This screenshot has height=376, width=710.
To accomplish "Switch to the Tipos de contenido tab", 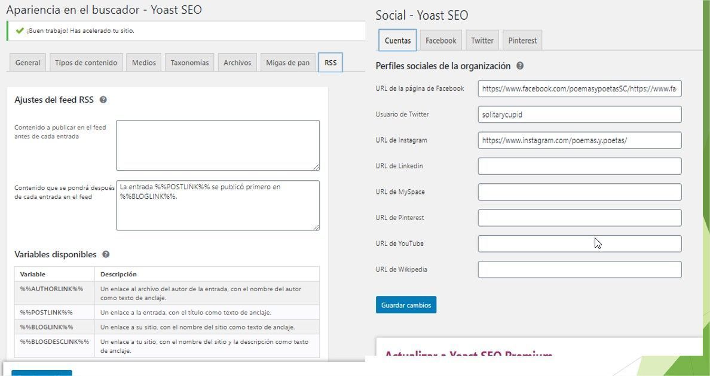I will (86, 63).
